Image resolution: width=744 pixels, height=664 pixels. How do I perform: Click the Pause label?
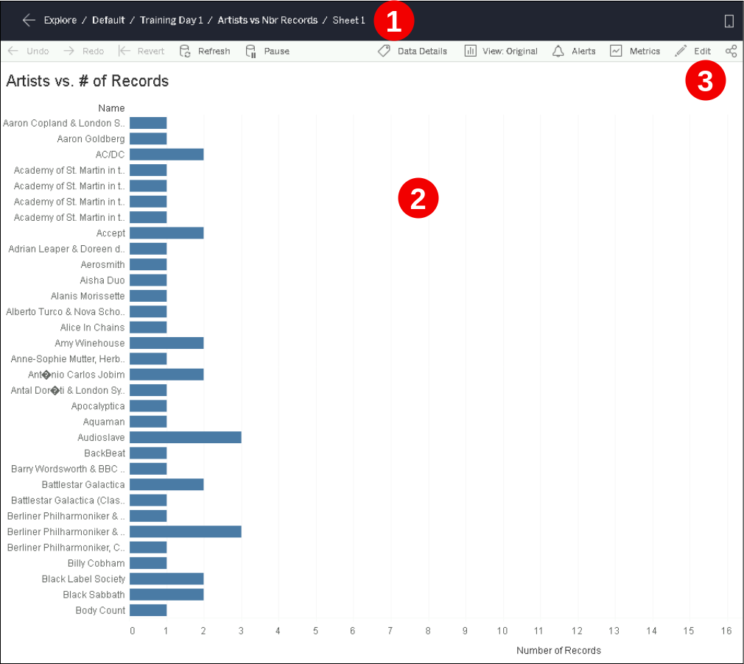click(277, 52)
